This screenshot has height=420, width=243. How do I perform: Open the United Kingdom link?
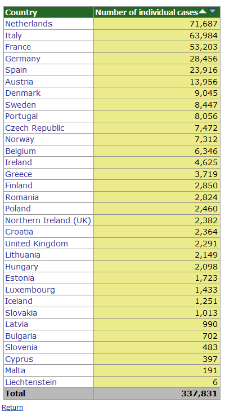37,244
